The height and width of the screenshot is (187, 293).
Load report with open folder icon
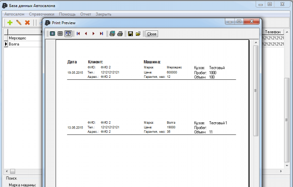(x=138, y=34)
